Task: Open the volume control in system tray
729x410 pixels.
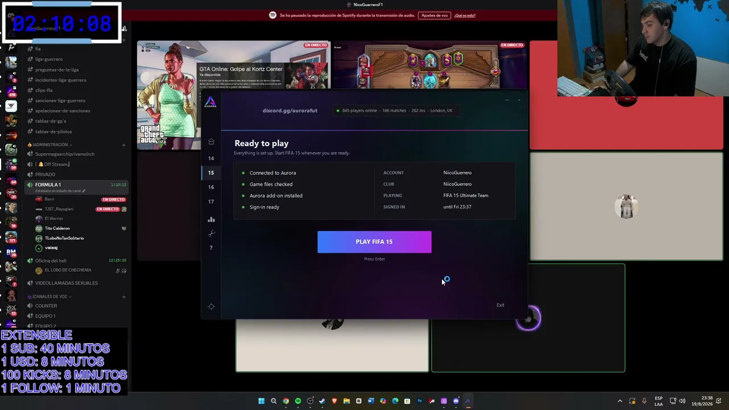Action: pyautogui.click(x=682, y=401)
